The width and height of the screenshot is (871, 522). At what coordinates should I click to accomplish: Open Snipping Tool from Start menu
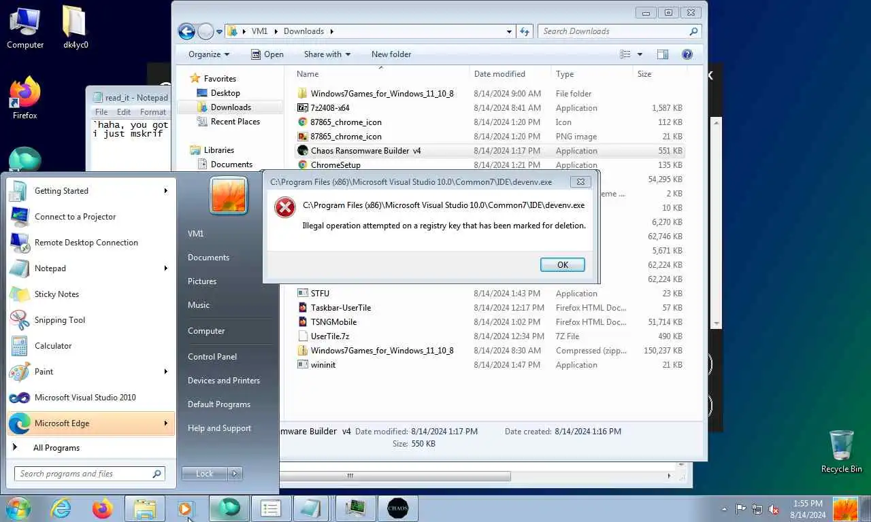click(x=91, y=320)
